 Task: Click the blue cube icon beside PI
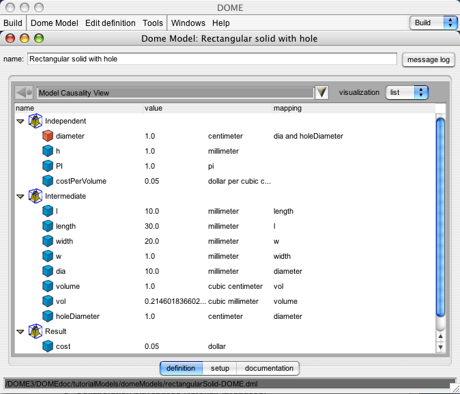(x=48, y=166)
